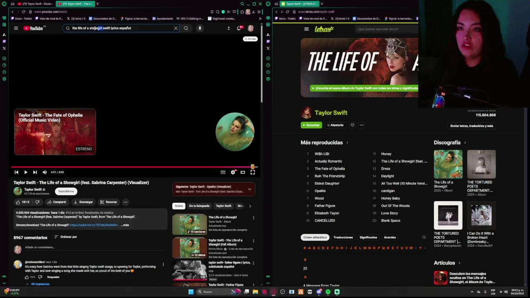Open the TORTURED POETS DEPARTMENT album cover
Viewport: 530px width, 298px height.
click(481, 164)
